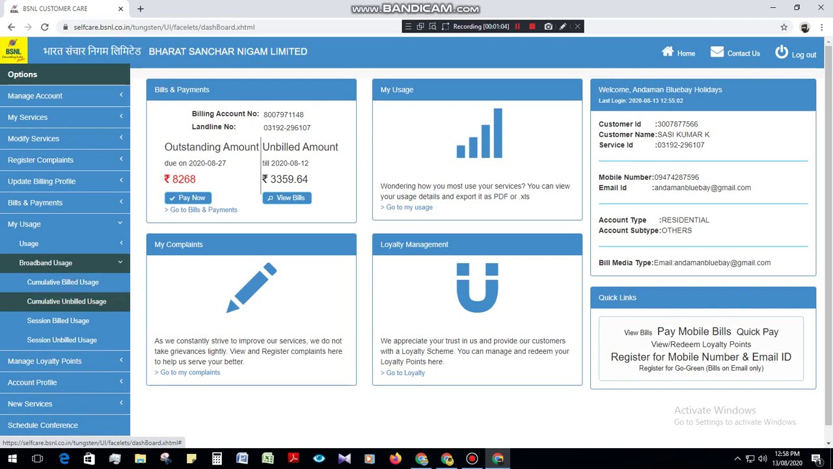Open Excel from taskbar
The image size is (833, 469).
(268, 459)
